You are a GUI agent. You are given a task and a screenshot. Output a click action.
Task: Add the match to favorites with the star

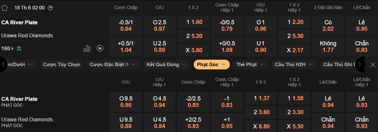tap(5, 7)
